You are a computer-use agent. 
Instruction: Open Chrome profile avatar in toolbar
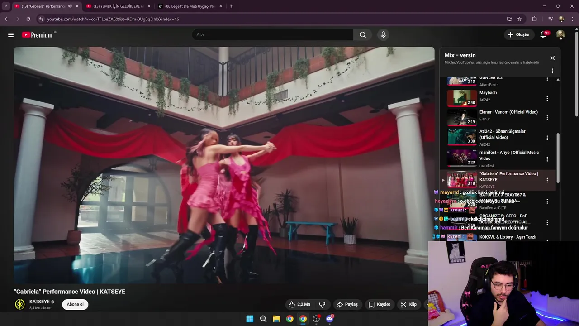pyautogui.click(x=561, y=19)
